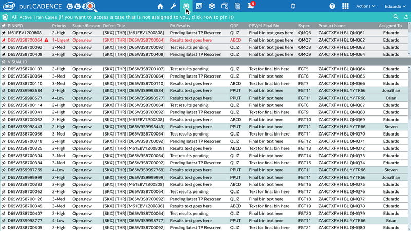Sort by PPV/M Final Bin header
Viewport: 411px width, 231px height.
264,26
